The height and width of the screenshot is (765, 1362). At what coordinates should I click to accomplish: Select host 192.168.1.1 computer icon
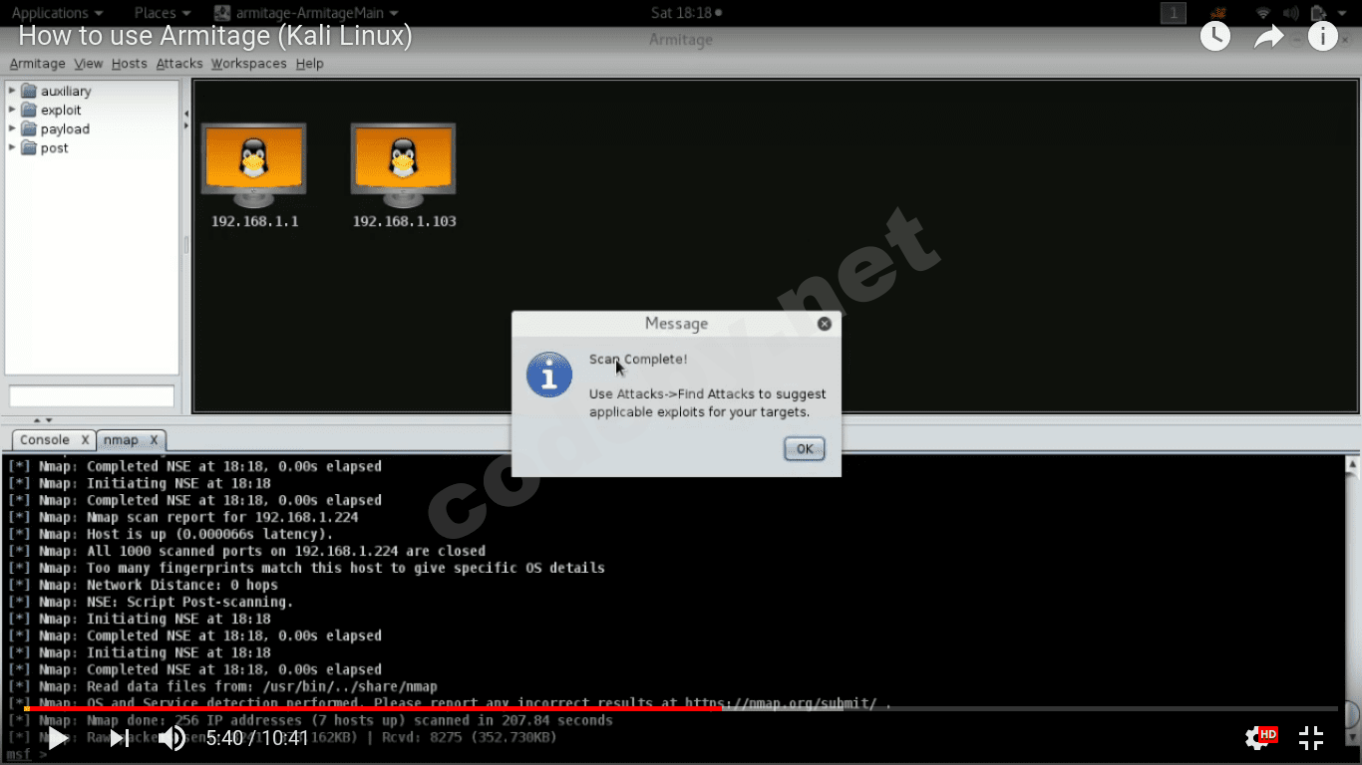[253, 164]
